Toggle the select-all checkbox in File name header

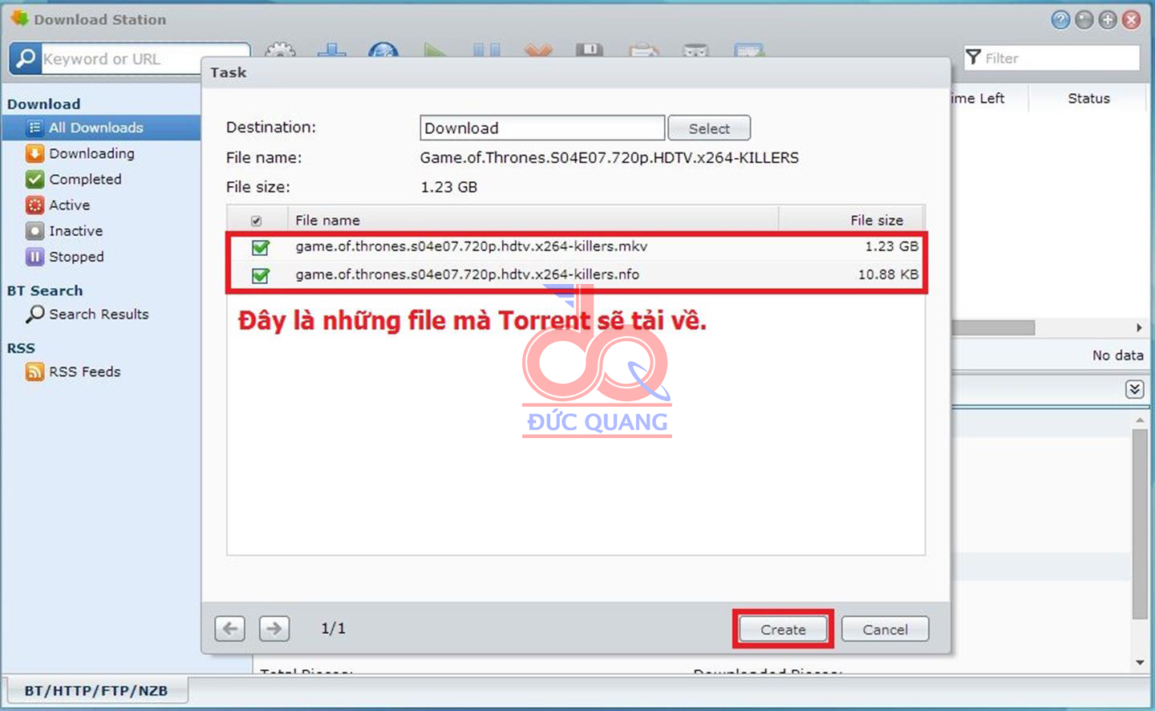[x=257, y=221]
